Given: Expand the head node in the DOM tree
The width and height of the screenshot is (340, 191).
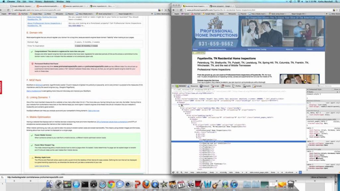Looking at the screenshot, I should [x=174, y=95].
